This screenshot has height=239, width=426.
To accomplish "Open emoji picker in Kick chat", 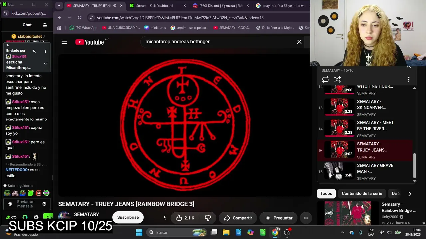I will (44, 204).
